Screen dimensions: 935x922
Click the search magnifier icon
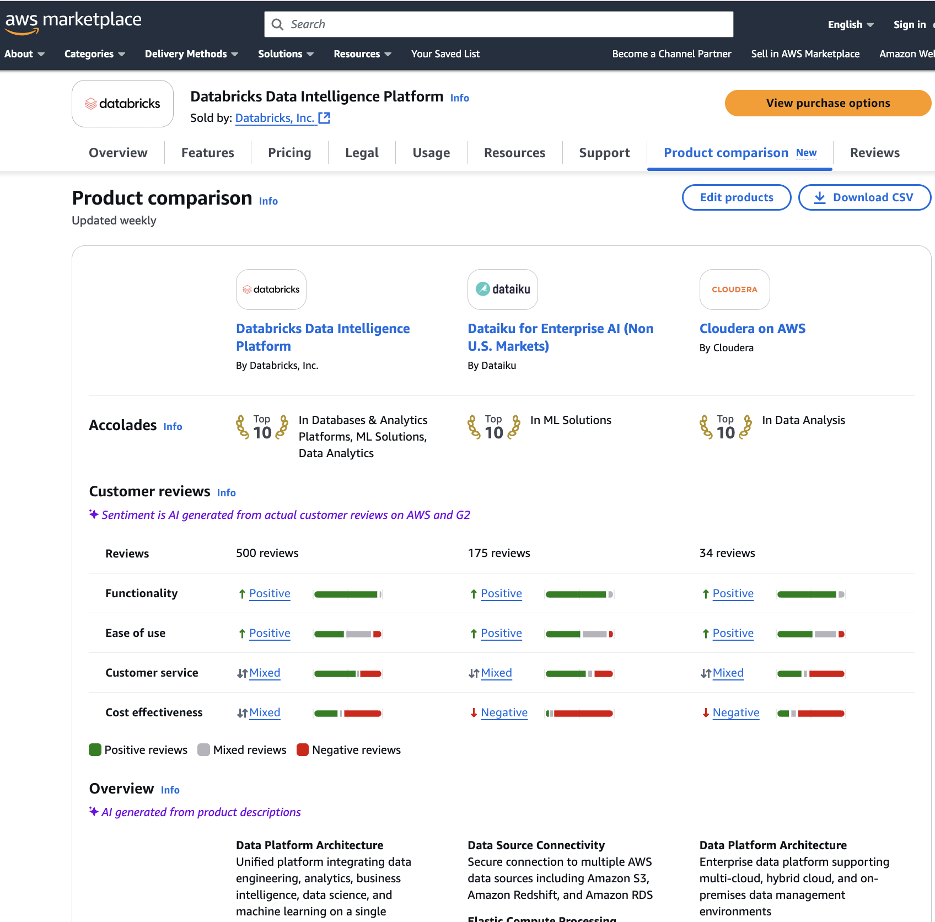coord(277,25)
